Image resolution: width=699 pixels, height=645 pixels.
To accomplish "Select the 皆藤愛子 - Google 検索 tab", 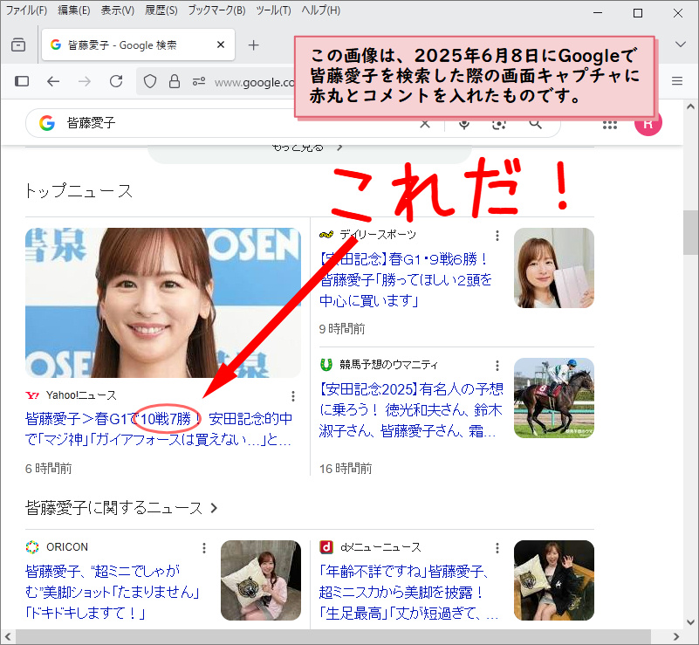I will (x=138, y=45).
